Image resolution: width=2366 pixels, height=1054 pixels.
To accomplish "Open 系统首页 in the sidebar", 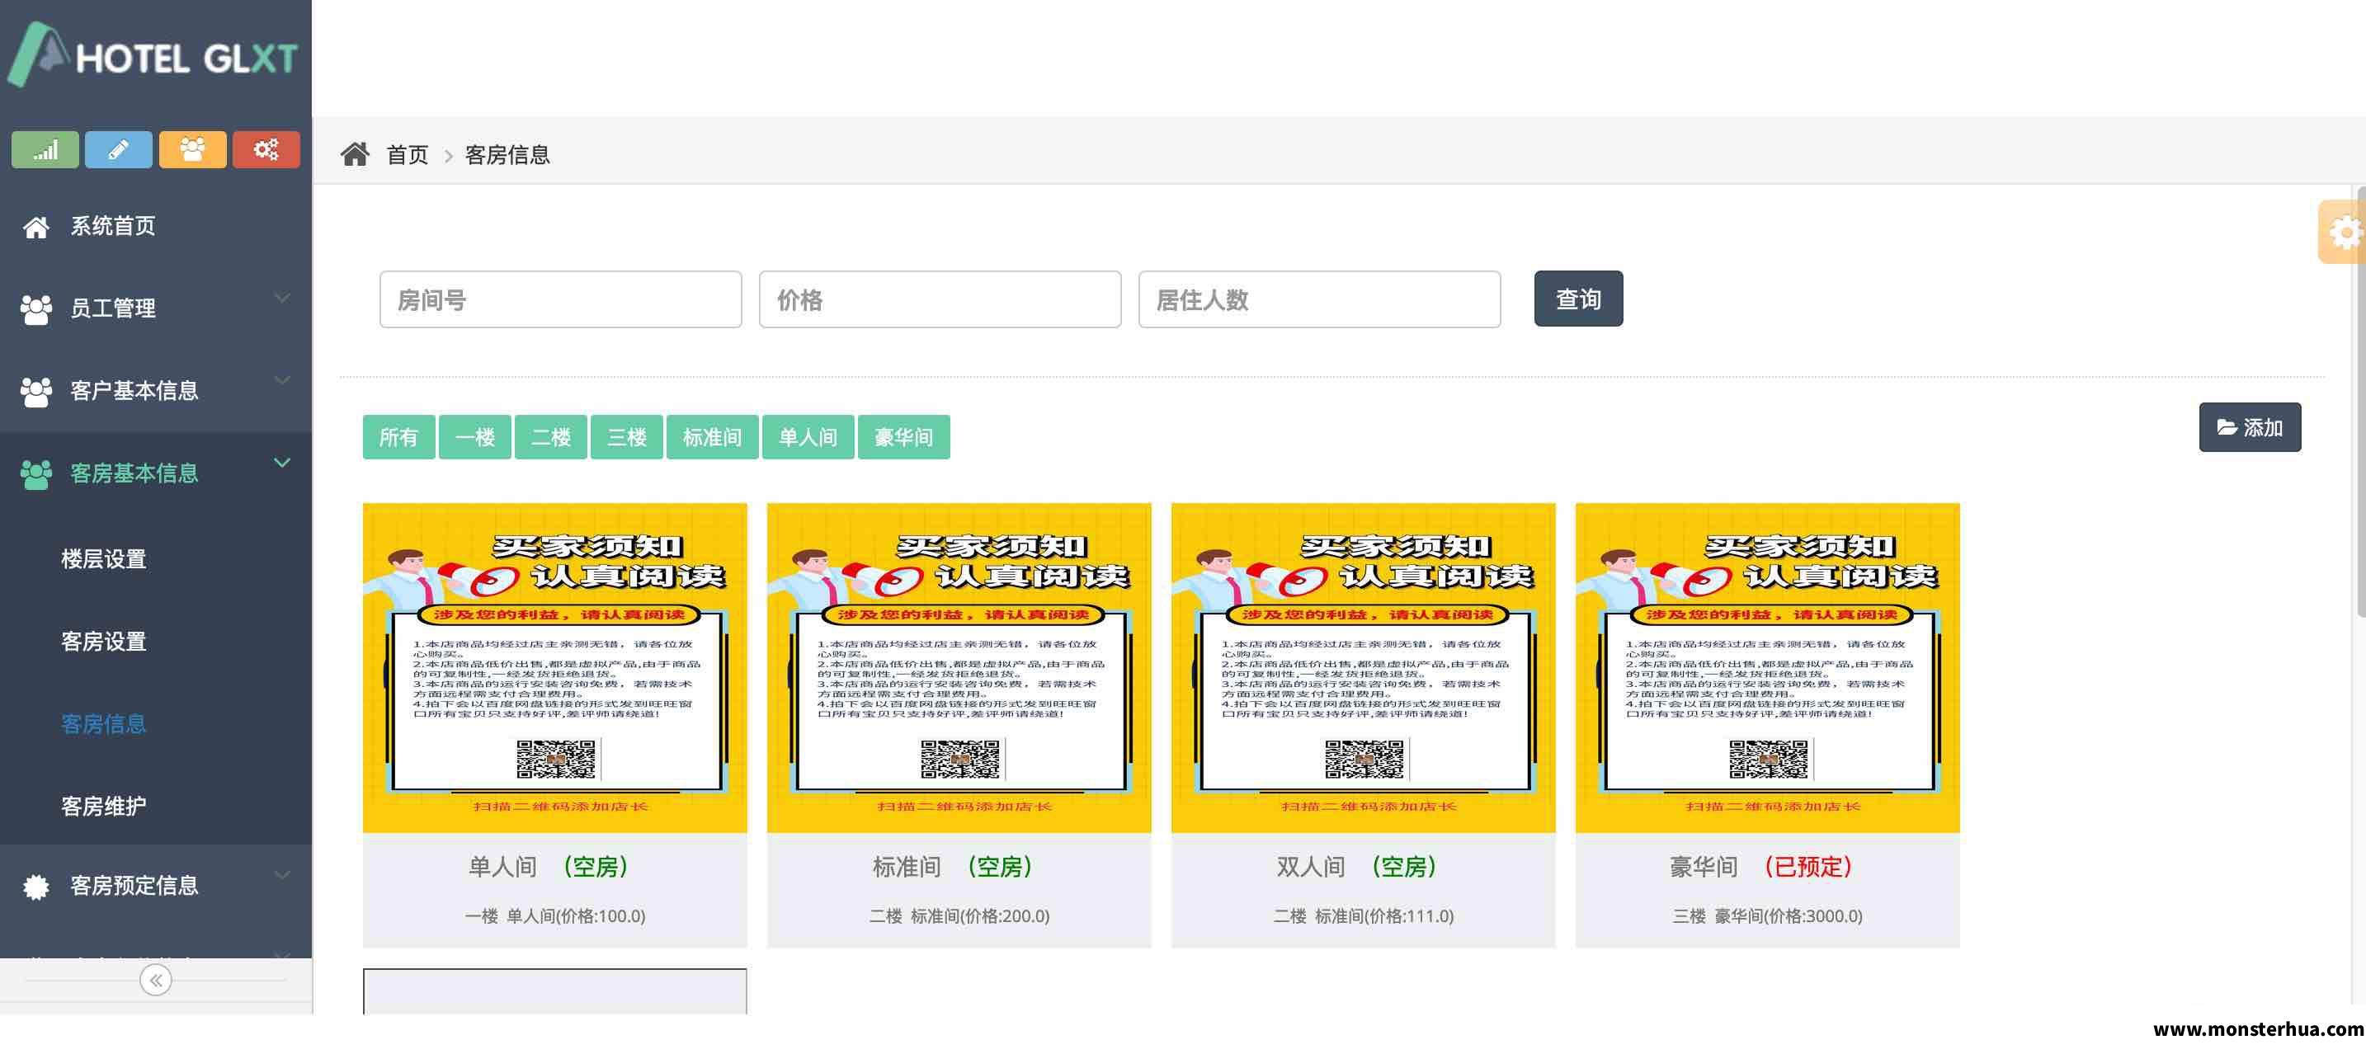I will tap(113, 226).
